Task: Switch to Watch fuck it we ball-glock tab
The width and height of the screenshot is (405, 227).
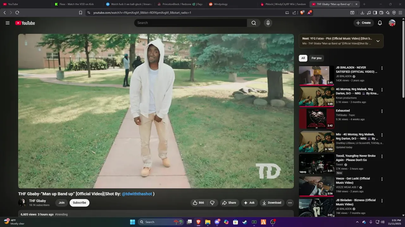Action: pyautogui.click(x=129, y=4)
